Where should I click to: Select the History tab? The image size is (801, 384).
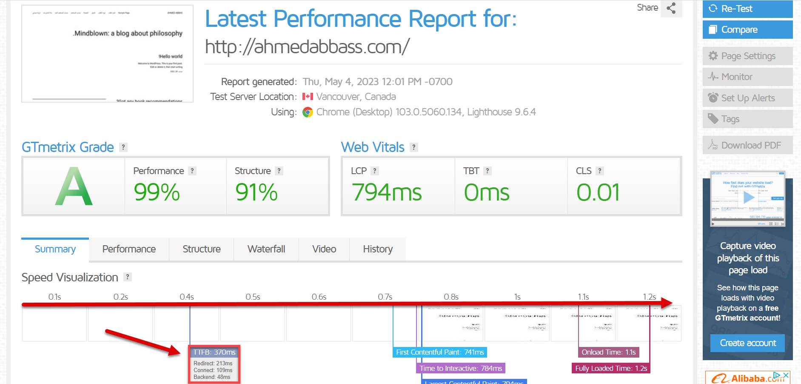(378, 249)
